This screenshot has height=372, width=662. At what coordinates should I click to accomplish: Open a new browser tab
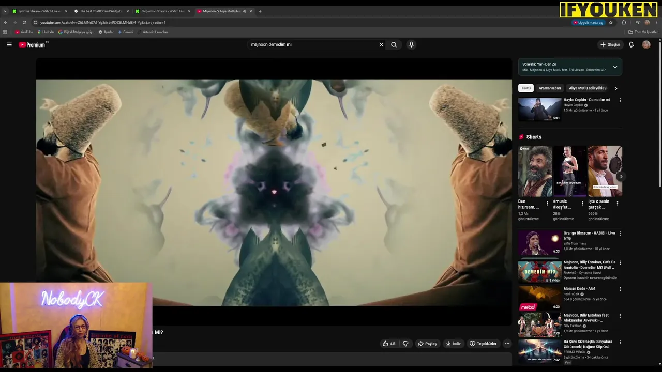pos(260,11)
